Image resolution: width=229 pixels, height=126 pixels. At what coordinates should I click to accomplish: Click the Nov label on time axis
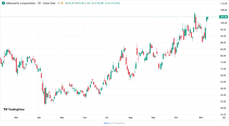pos(201,117)
